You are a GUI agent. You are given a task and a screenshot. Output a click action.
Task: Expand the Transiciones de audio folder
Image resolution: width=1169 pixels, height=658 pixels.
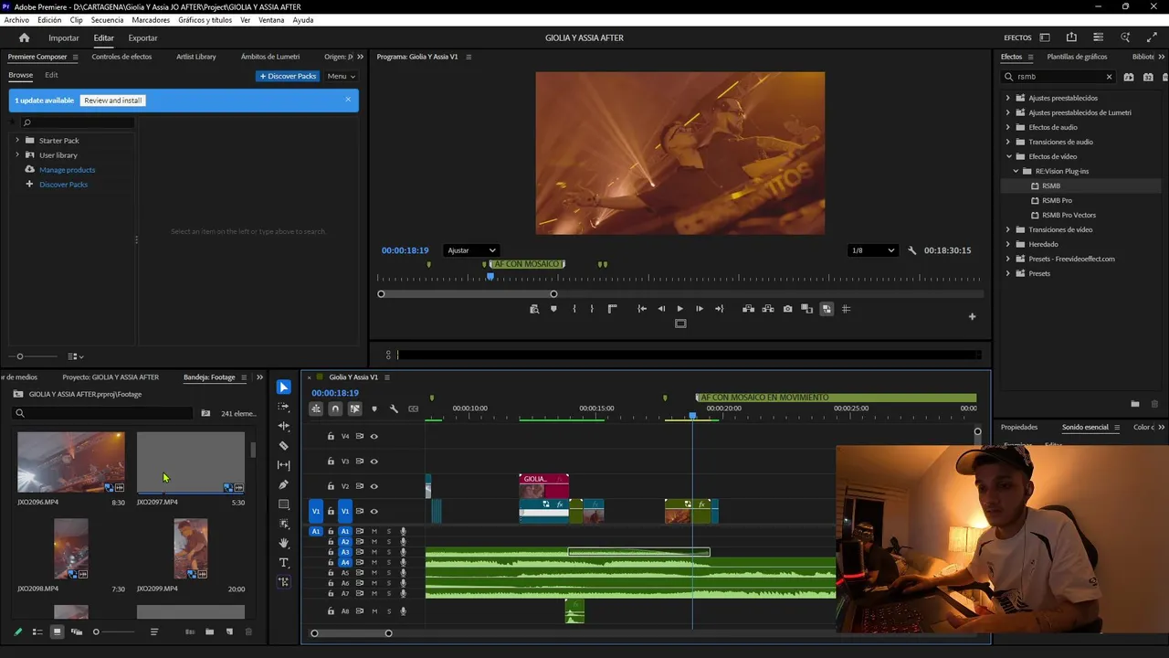1008,142
